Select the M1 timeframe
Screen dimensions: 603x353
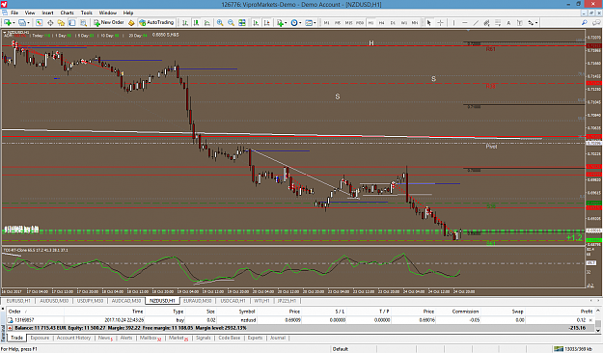[326, 23]
